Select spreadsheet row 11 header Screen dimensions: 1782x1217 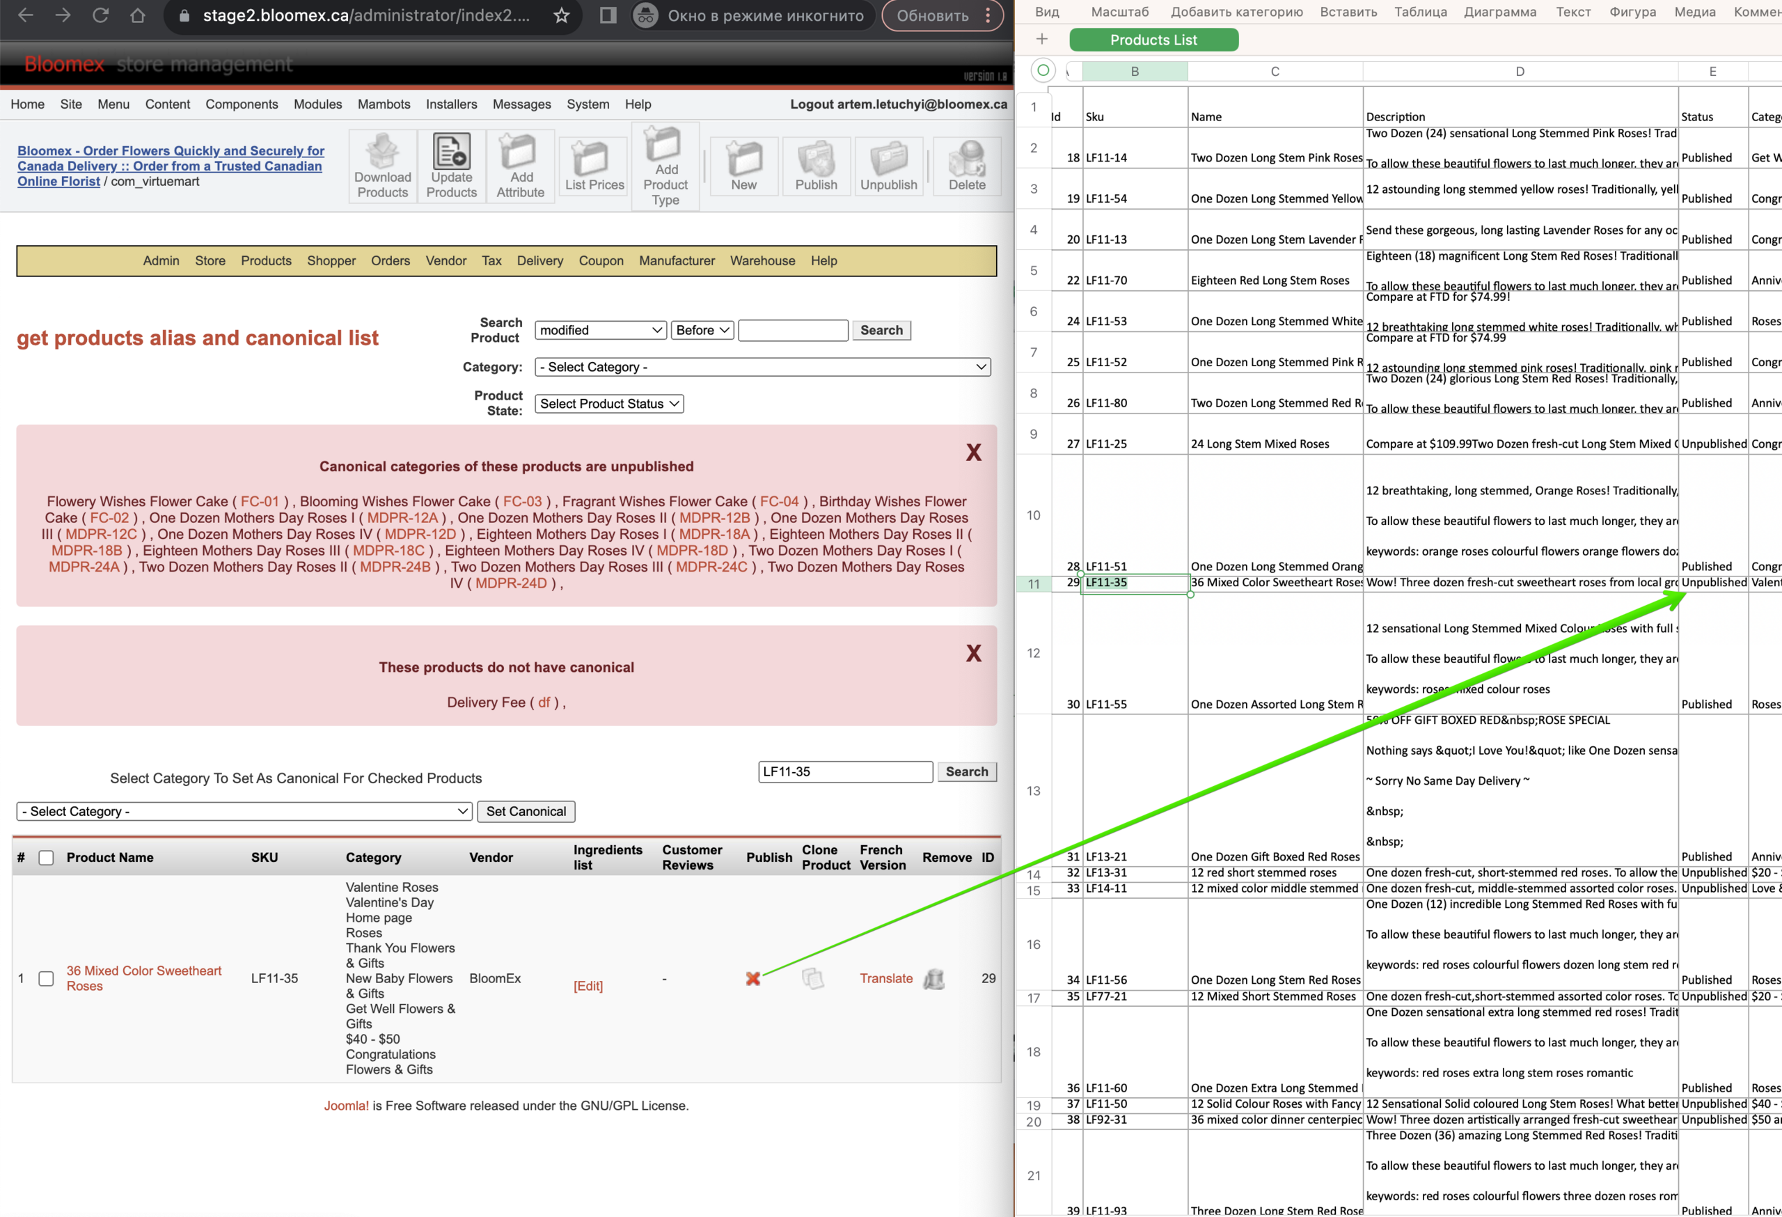[x=1034, y=583]
